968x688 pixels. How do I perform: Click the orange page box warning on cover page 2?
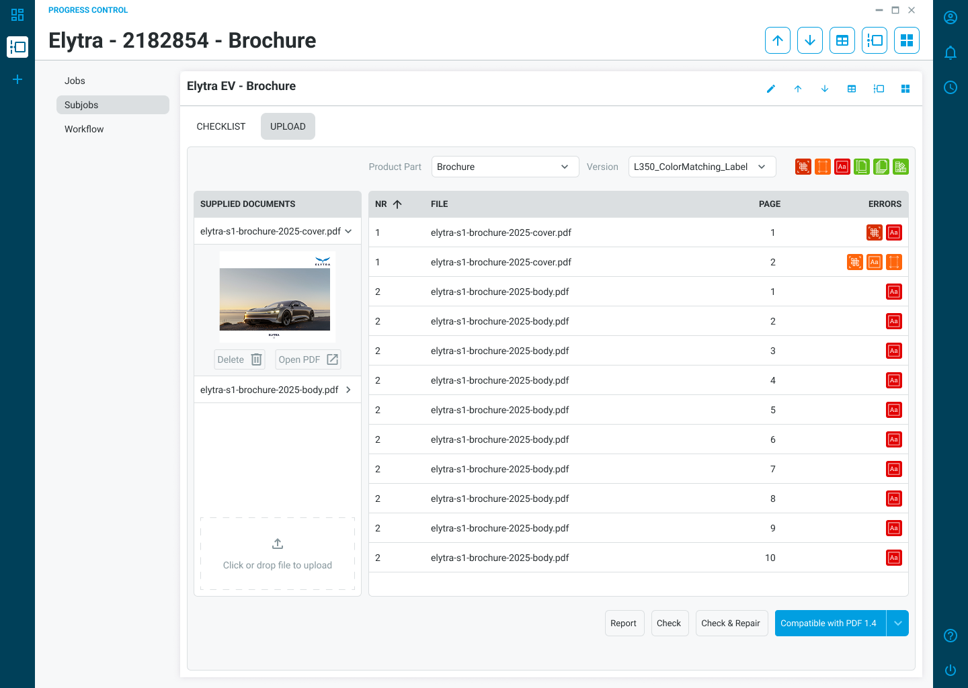tap(894, 262)
